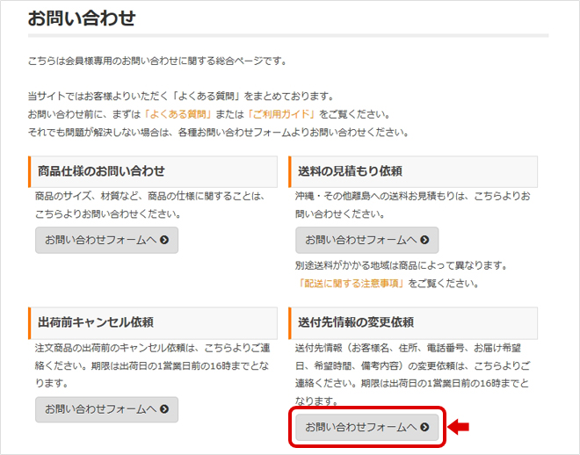
Task: Open the ご利用ガイド link
Action: point(281,114)
